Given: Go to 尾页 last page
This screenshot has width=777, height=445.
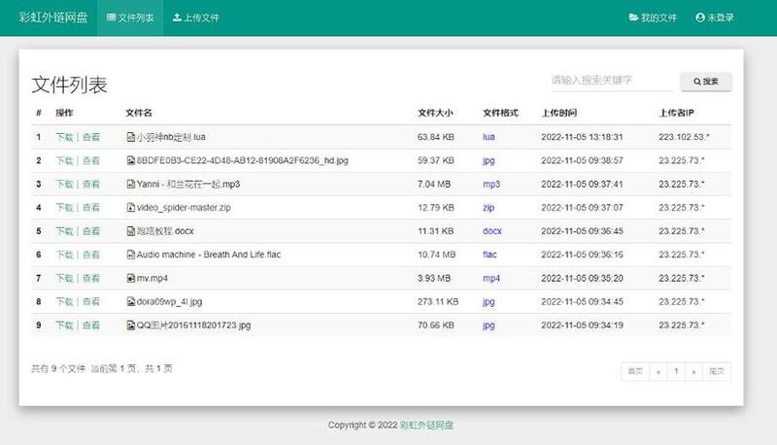Looking at the screenshot, I should coord(718,371).
